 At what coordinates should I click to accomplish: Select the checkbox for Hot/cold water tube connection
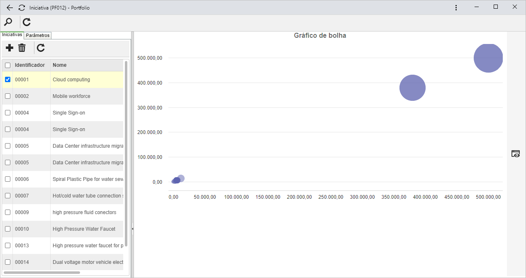(x=7, y=195)
